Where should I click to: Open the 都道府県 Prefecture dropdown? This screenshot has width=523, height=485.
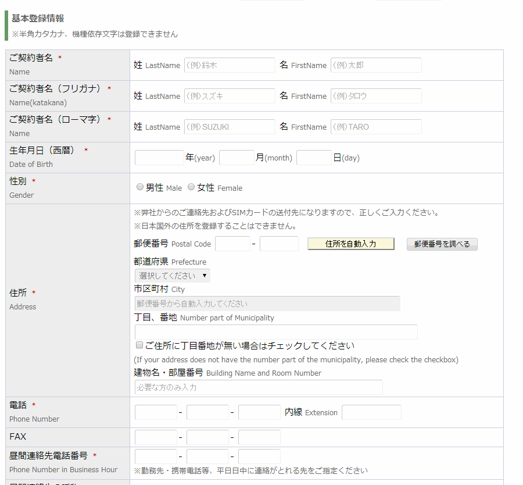[173, 276]
